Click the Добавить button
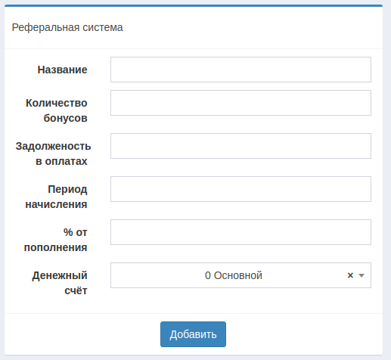The width and height of the screenshot is (391, 360). [x=193, y=334]
